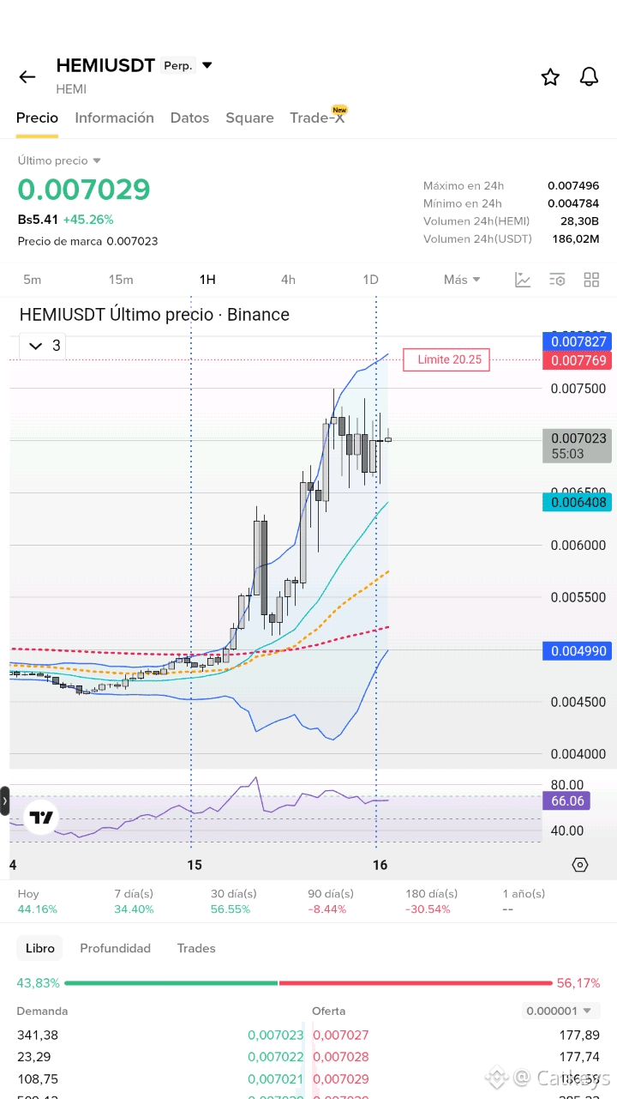
Task: Switch to the Información tab
Action: [x=114, y=118]
